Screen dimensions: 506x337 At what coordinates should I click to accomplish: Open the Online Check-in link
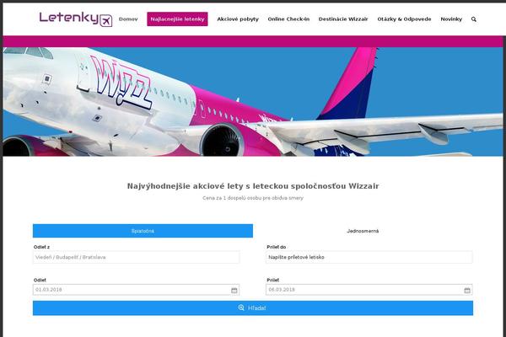(288, 19)
